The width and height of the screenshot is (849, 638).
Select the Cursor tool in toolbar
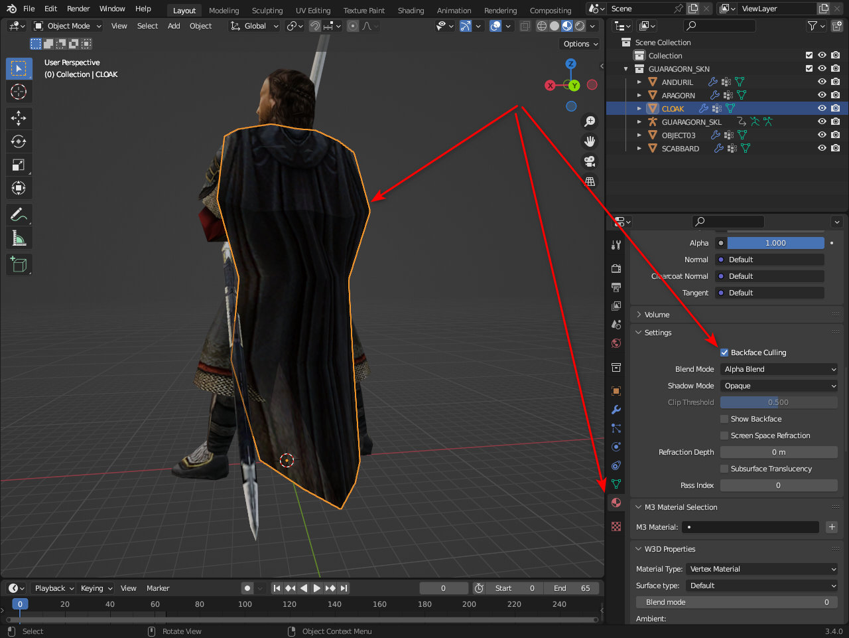(x=19, y=92)
